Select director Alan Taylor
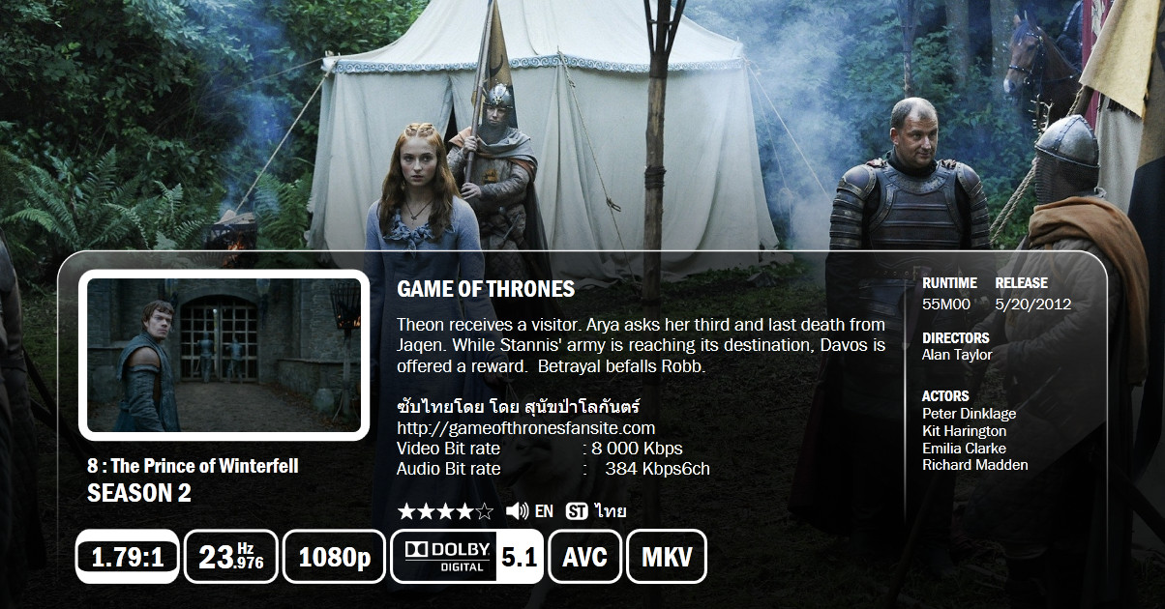 [x=957, y=355]
